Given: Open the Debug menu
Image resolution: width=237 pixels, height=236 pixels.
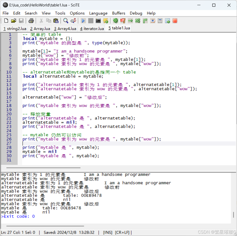Looking at the screenshot, I should click(136, 13).
